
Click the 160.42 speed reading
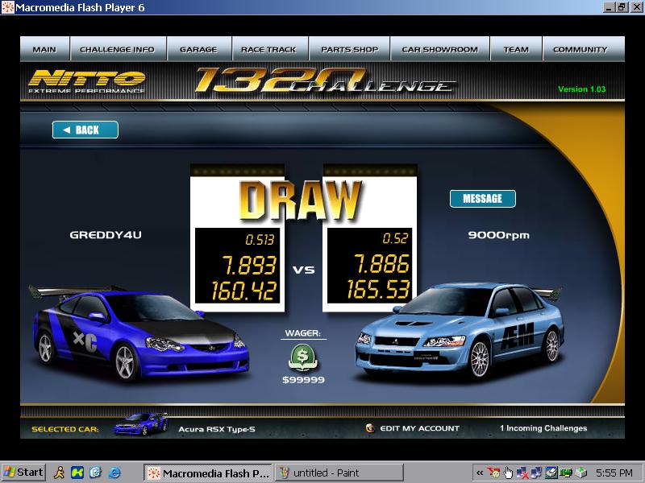pyautogui.click(x=243, y=291)
